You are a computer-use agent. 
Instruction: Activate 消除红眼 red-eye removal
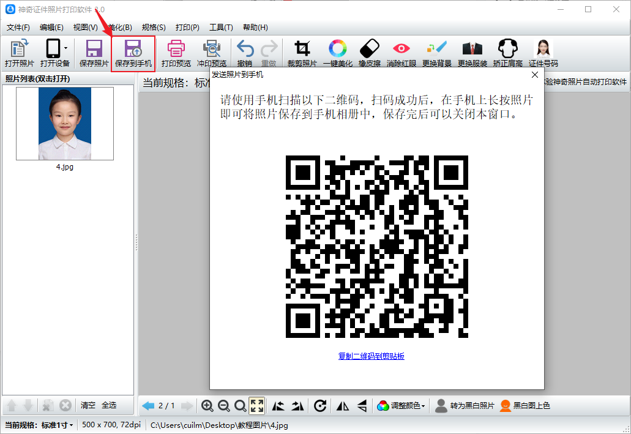401,53
